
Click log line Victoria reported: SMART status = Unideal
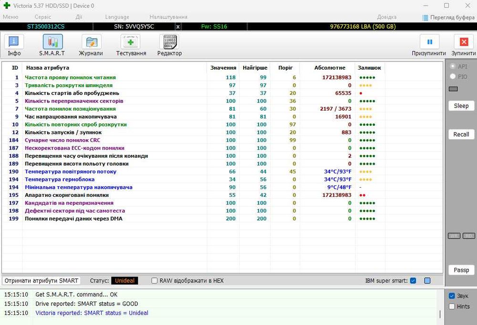(x=92, y=313)
